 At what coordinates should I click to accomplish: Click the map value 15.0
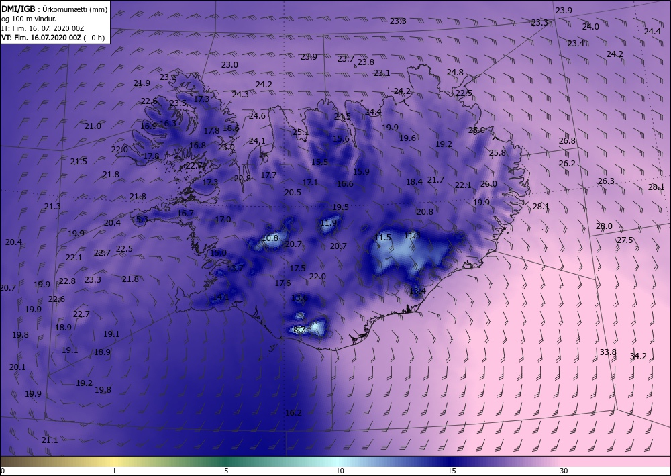[x=218, y=253]
